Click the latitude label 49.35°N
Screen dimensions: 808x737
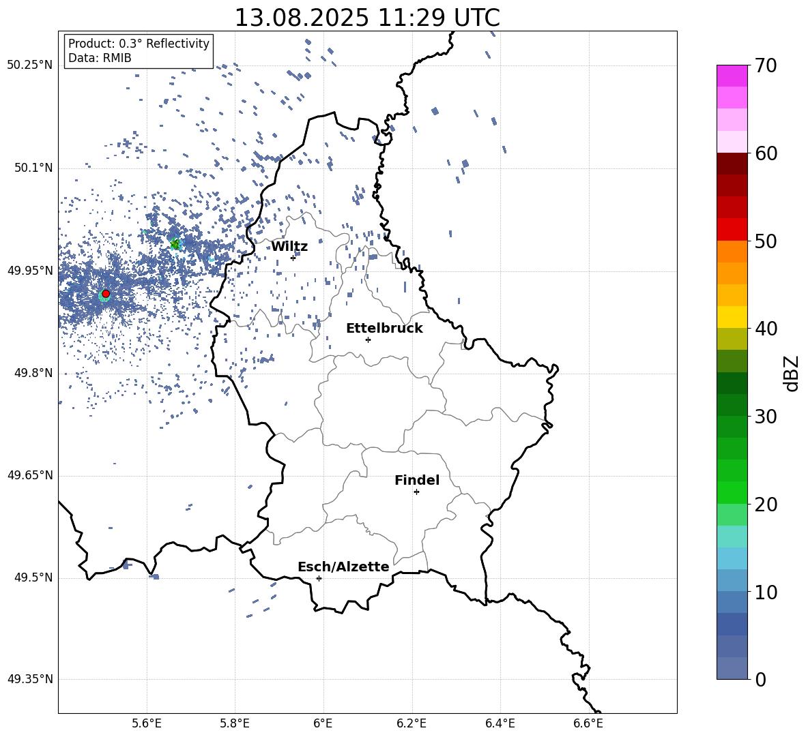point(30,679)
